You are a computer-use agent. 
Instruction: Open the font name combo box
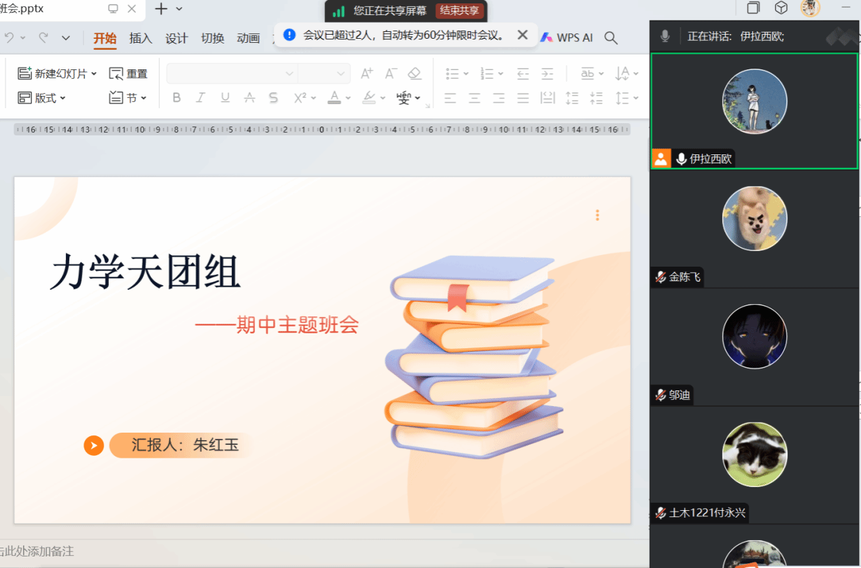pos(232,73)
